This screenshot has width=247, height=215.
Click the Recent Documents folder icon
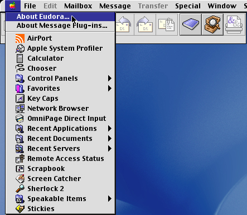pyautogui.click(x=20, y=139)
